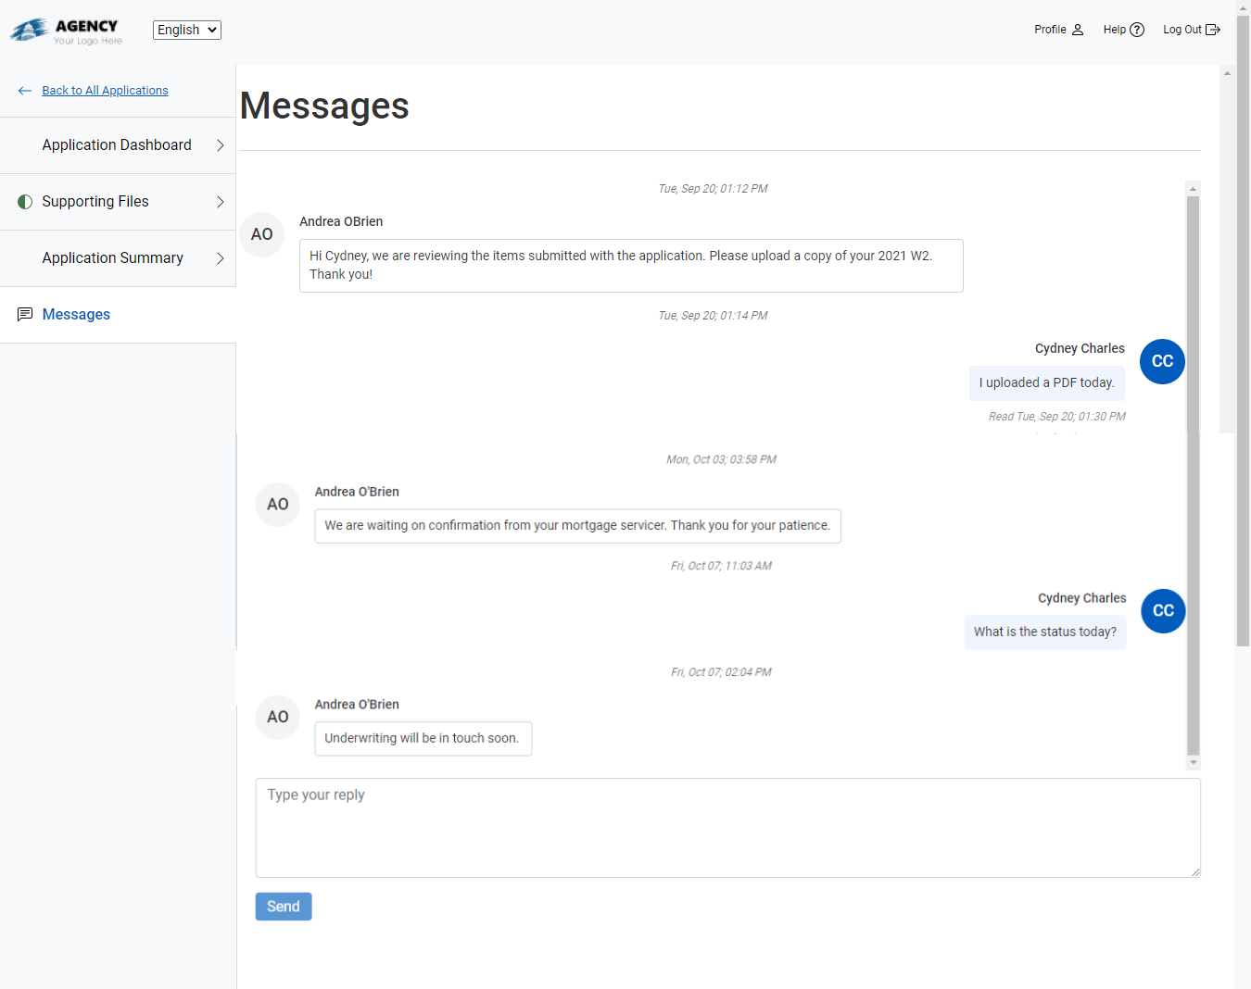
Task: Expand Supporting Files using its chevron
Action: click(221, 201)
